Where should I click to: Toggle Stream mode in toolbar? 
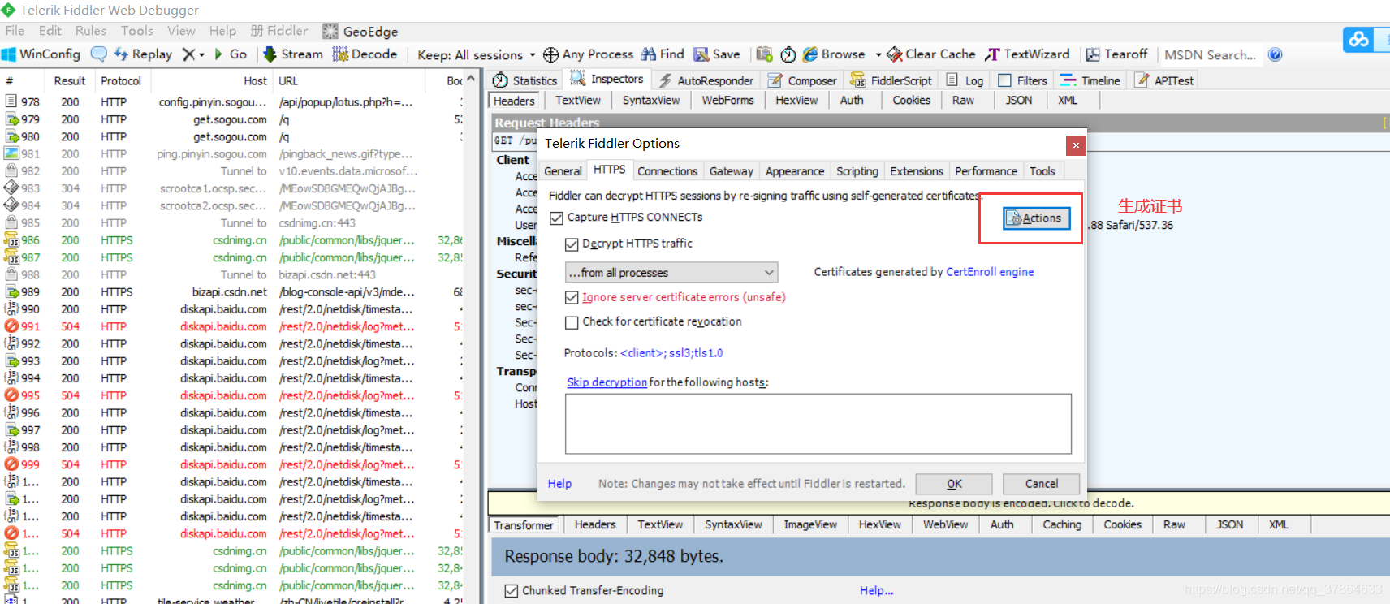click(x=292, y=54)
